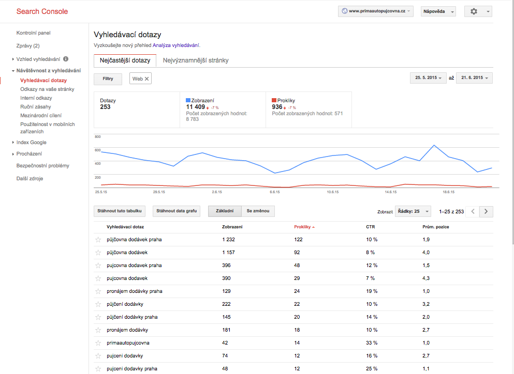Go to previous page of results
Image resolution: width=514 pixels, height=374 pixels.
(473, 211)
